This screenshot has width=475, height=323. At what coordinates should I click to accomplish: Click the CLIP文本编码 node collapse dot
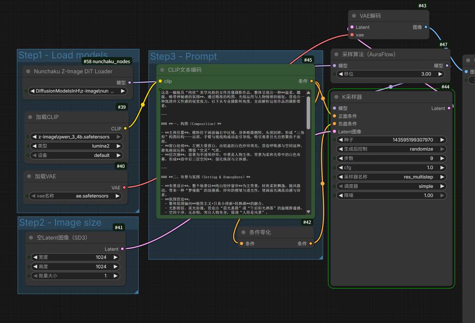(x=162, y=70)
